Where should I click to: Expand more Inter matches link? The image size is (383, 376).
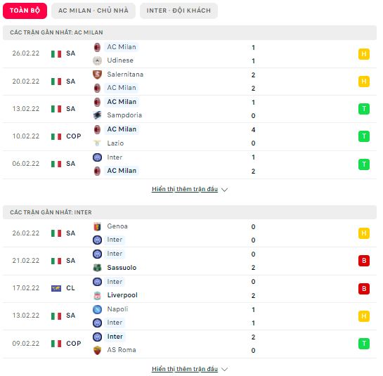185,369
